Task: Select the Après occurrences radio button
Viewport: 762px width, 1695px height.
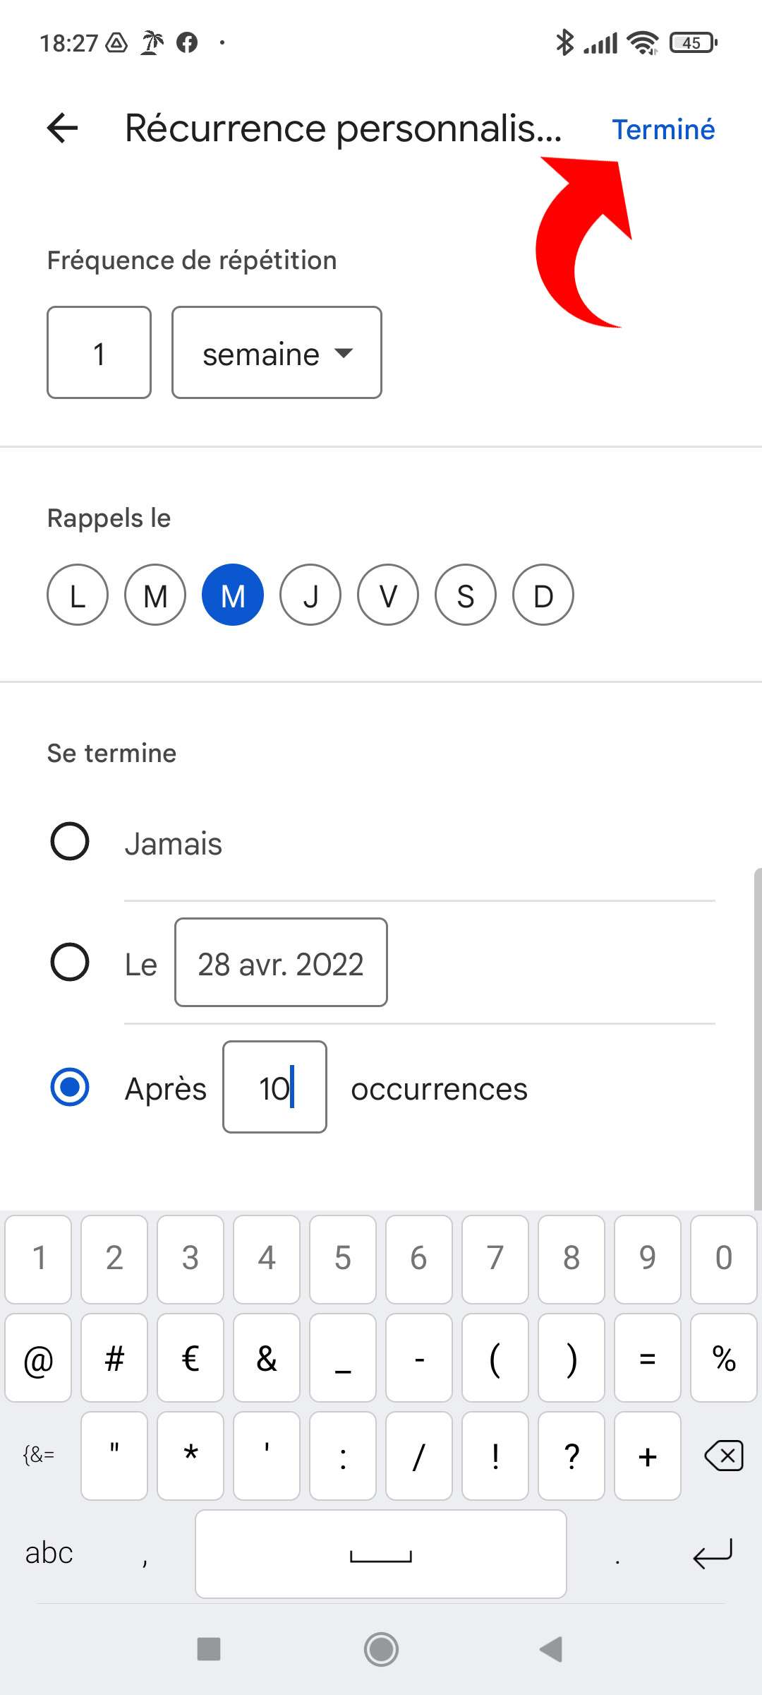Action: point(70,1087)
